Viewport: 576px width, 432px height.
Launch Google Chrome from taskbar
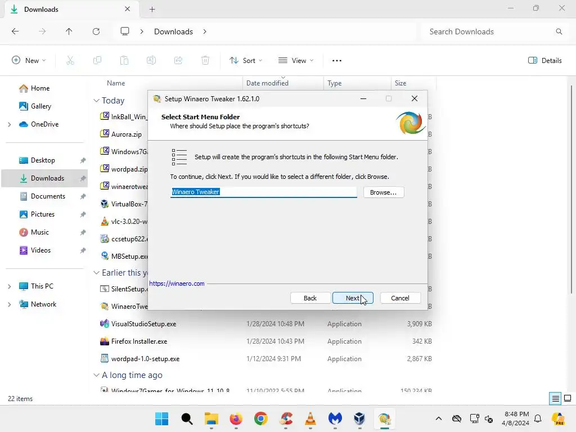click(x=261, y=418)
